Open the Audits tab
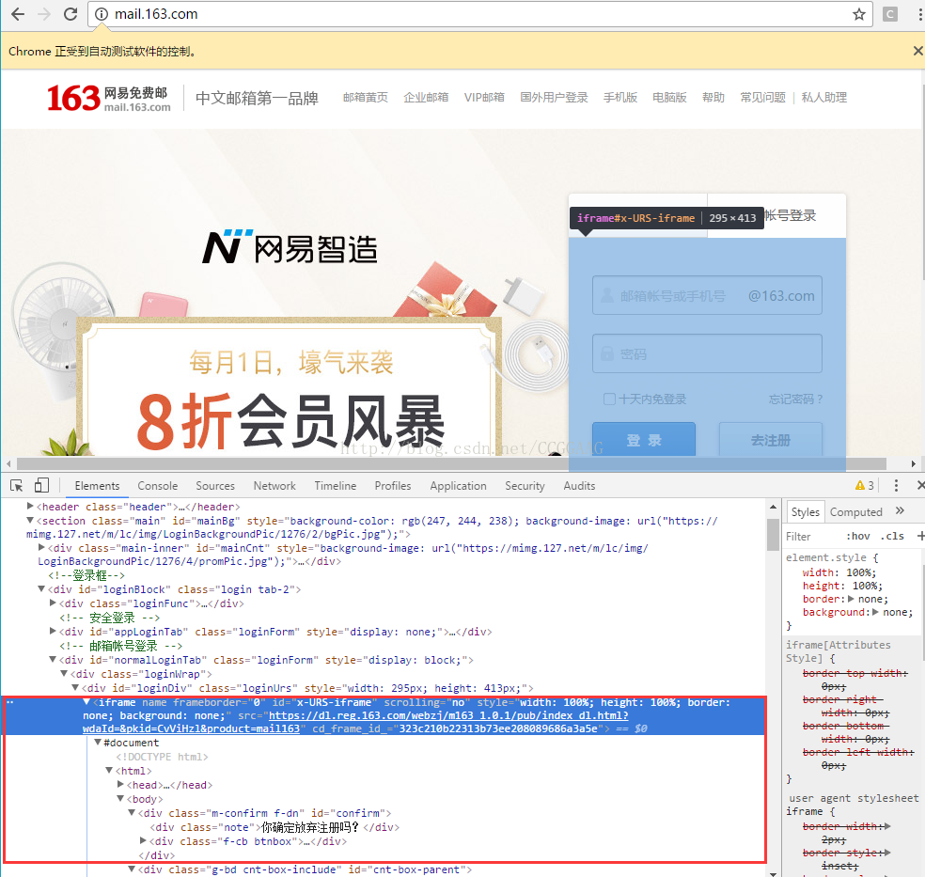Screen dimensions: 925x877 [579, 485]
